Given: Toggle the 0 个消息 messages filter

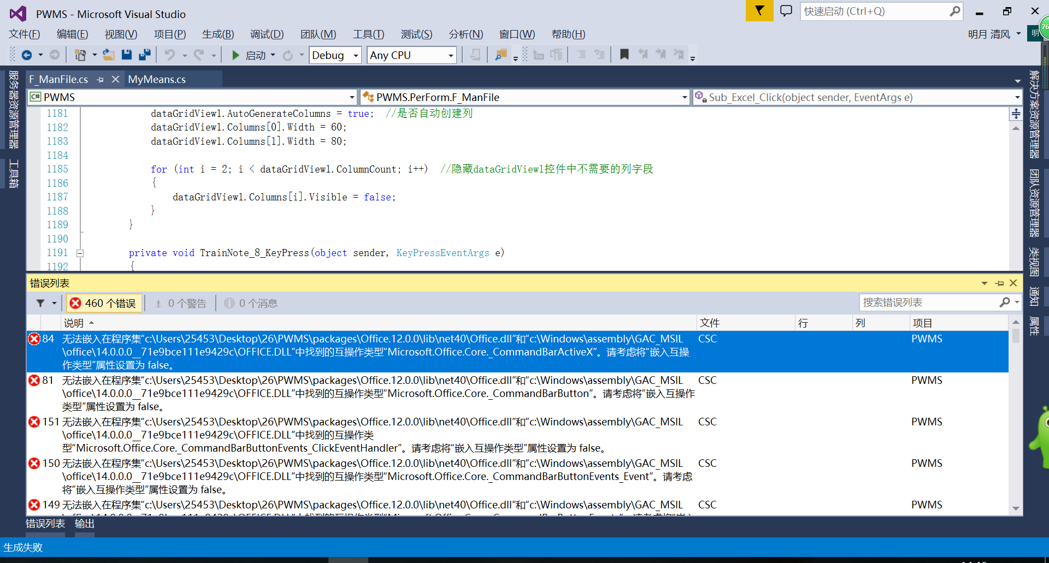Looking at the screenshot, I should coord(251,303).
